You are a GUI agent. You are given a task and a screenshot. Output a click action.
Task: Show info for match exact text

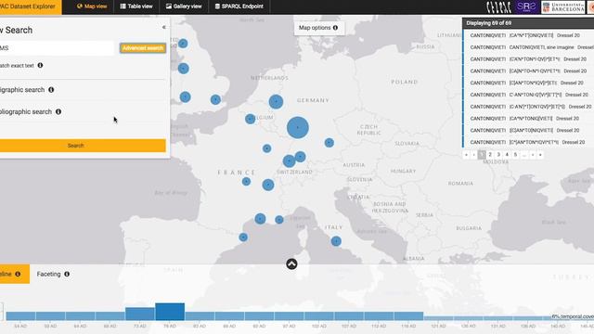[x=40, y=65]
